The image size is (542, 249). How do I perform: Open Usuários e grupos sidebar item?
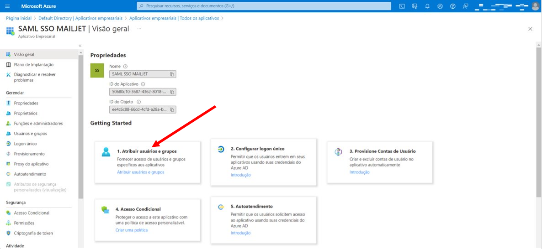pyautogui.click(x=31, y=134)
